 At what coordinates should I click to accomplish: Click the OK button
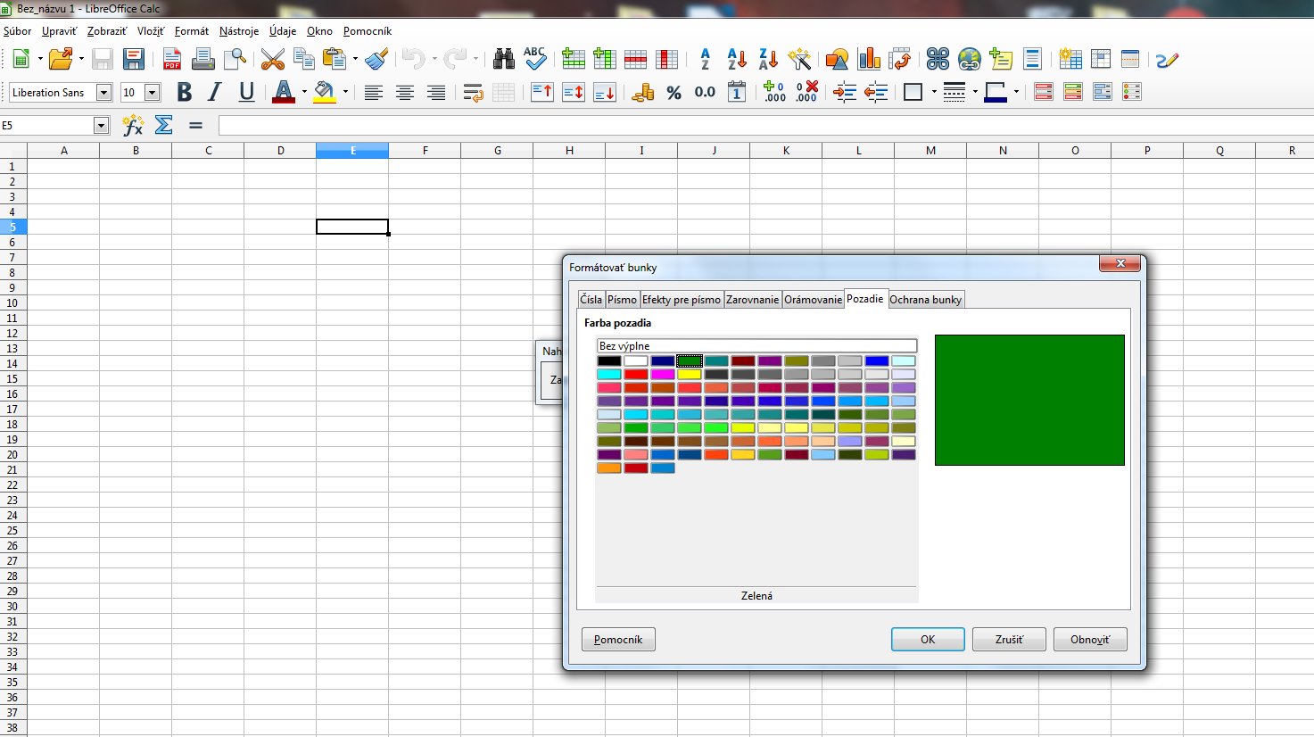pyautogui.click(x=928, y=639)
